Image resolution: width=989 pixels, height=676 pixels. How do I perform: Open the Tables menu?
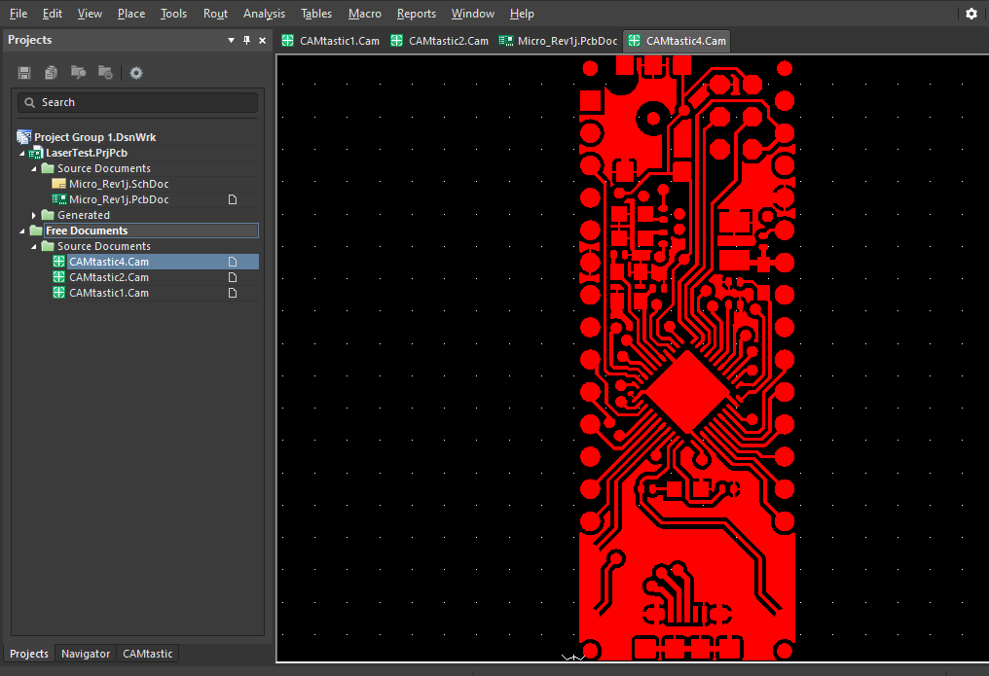click(x=316, y=14)
